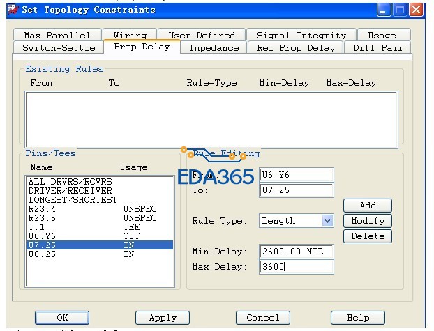The image size is (434, 331).
Task: Click the Min Delay input field
Action: pos(296,252)
